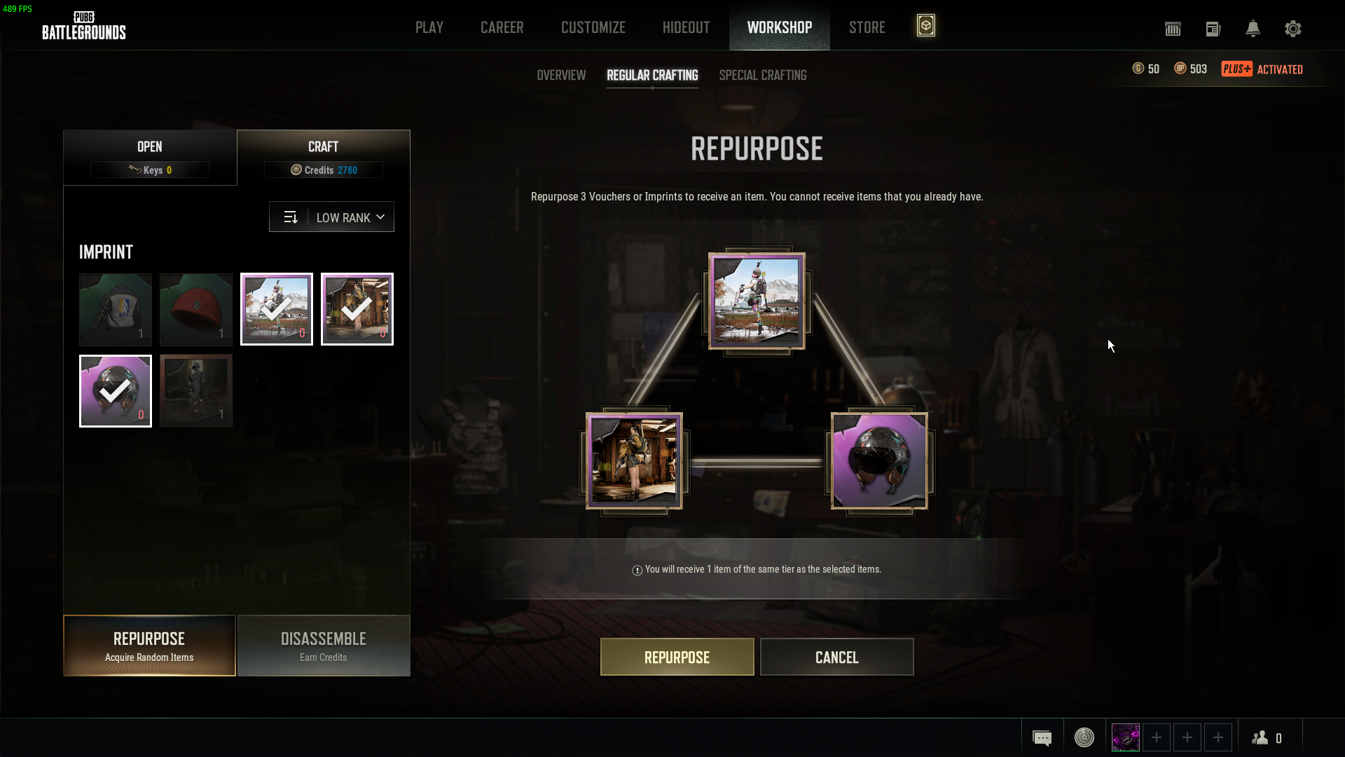This screenshot has width=1345, height=757.
Task: Deselect the checked indoor character imprint
Action: 357,309
